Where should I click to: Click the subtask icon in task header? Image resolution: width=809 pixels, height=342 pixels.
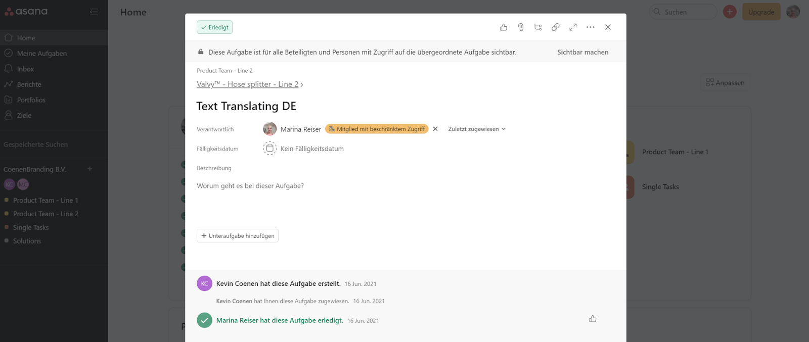538,27
